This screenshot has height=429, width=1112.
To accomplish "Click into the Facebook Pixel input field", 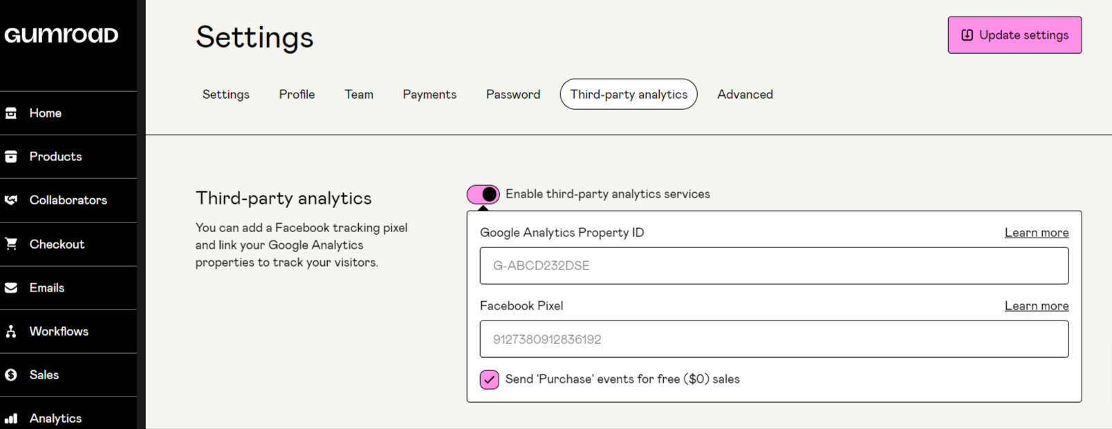I will click(774, 339).
